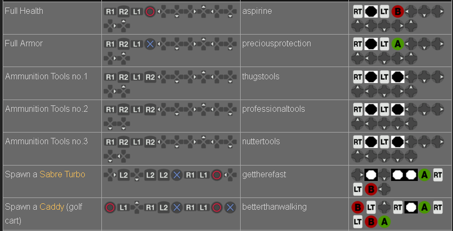The width and height of the screenshot is (453, 231).
Task: Click the LT icon in Ammunition Tools no.1 row
Action: pyautogui.click(x=384, y=78)
